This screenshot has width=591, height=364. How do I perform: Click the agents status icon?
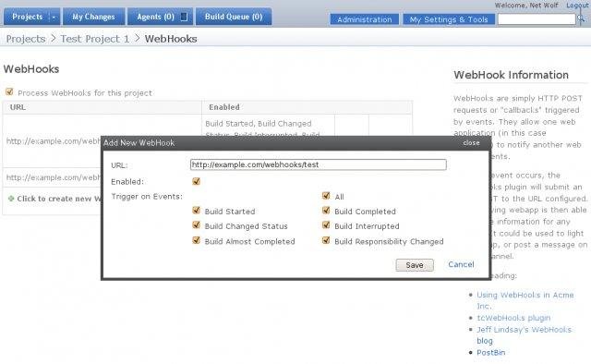click(x=185, y=17)
